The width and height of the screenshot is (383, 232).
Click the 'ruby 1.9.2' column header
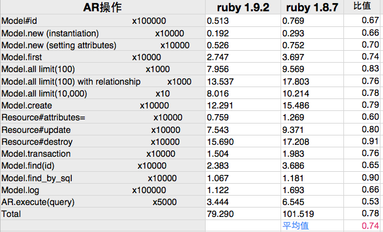click(x=243, y=8)
